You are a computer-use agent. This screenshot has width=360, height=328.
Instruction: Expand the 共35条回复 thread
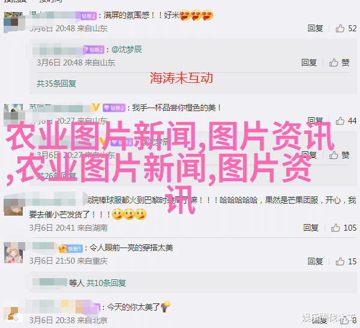coord(56,84)
